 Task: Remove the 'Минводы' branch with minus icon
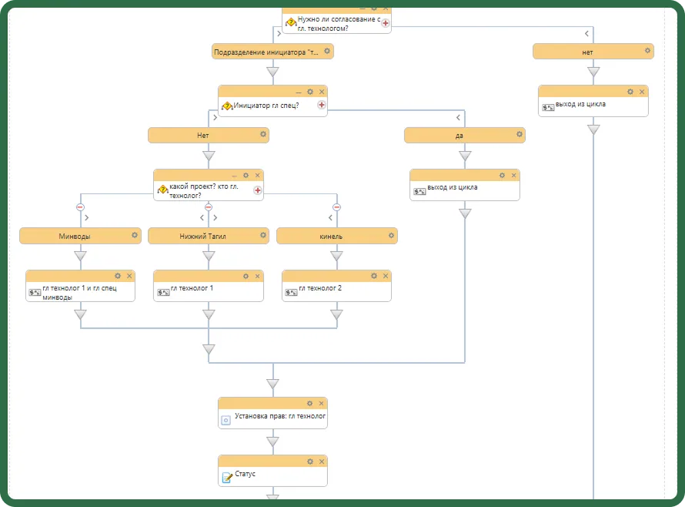[80, 207]
